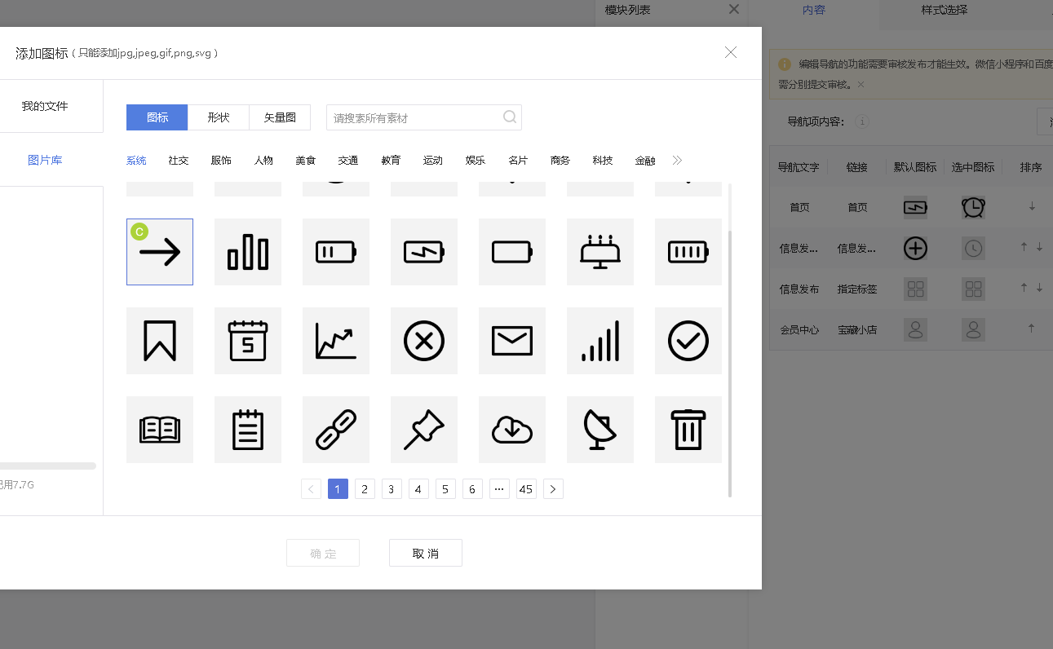Image resolution: width=1053 pixels, height=649 pixels.
Task: Go to page 5
Action: click(445, 489)
